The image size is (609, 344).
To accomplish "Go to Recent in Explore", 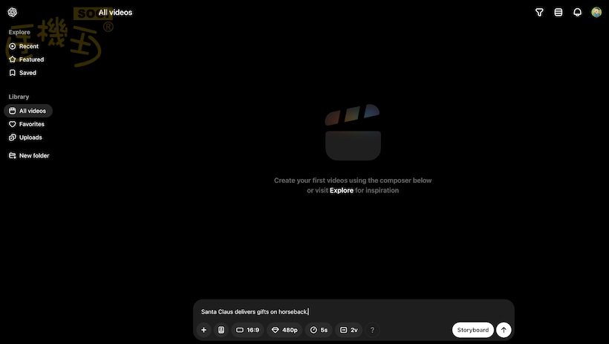I will point(28,46).
